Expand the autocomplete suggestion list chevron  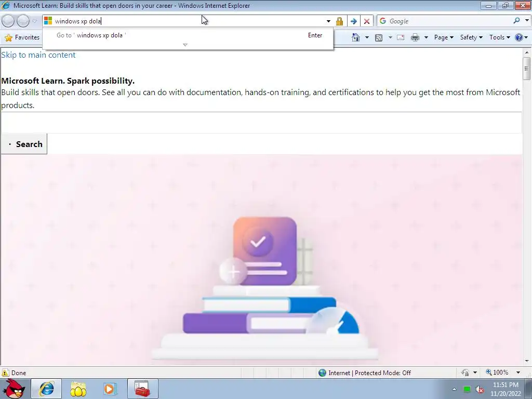(x=185, y=45)
